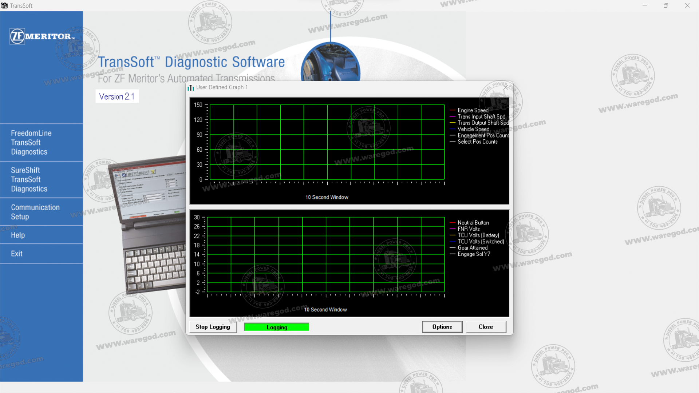Open graph Options
This screenshot has width=699, height=393.
click(442, 327)
